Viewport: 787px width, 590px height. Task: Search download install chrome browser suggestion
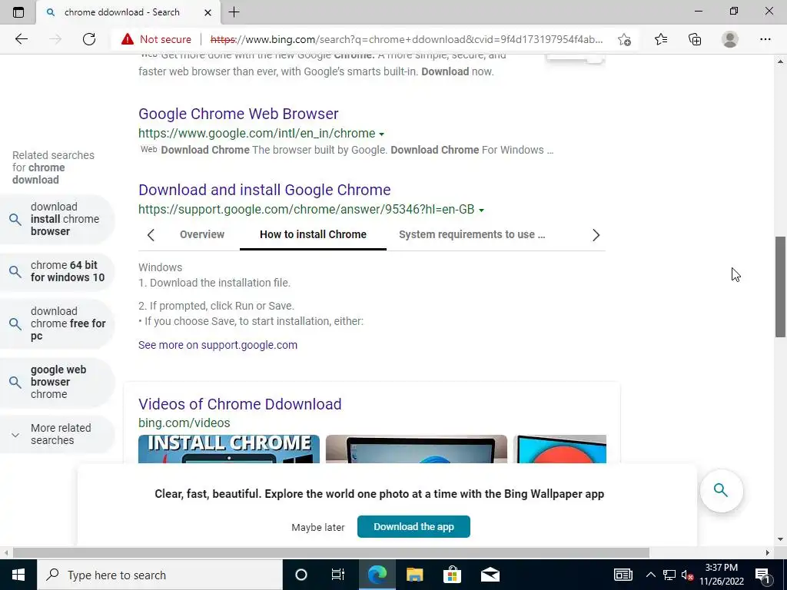[57, 219]
